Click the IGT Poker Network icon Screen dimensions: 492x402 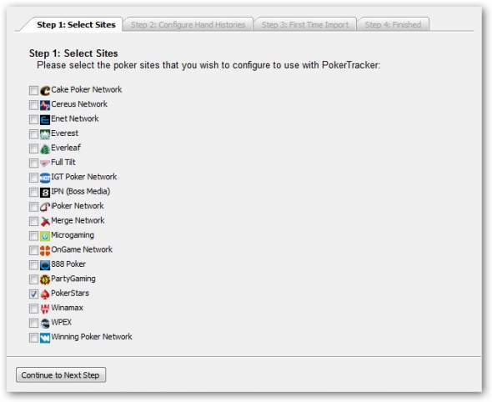click(x=45, y=178)
